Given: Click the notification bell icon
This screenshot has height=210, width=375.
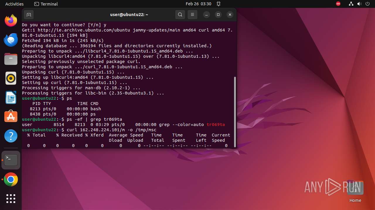Looking at the screenshot, I should point(219,4).
